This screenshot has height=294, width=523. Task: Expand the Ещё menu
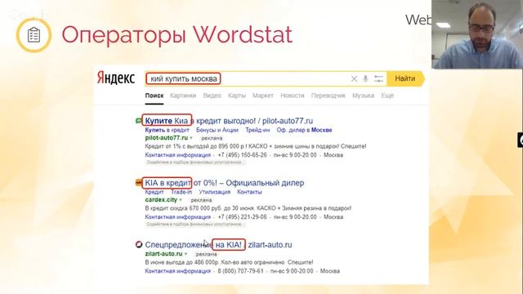point(387,96)
